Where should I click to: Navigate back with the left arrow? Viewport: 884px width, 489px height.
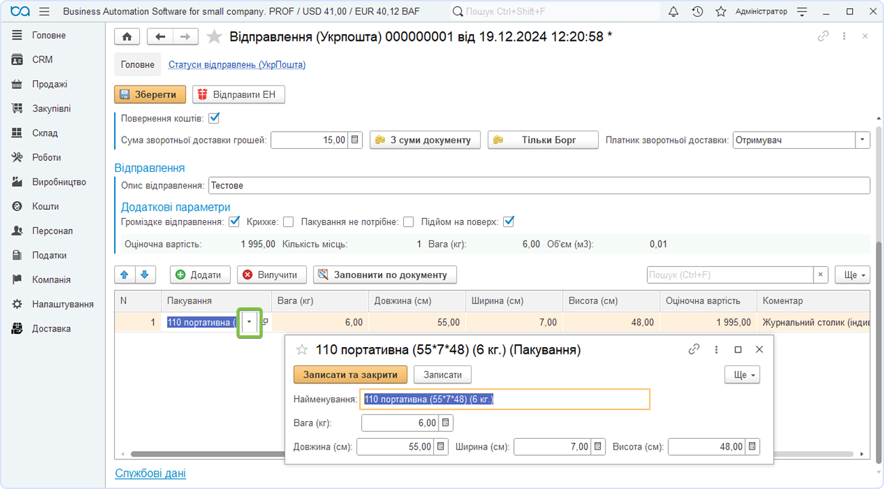click(x=160, y=37)
